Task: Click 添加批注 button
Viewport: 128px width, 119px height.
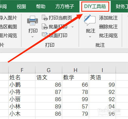Action: tap(108, 18)
